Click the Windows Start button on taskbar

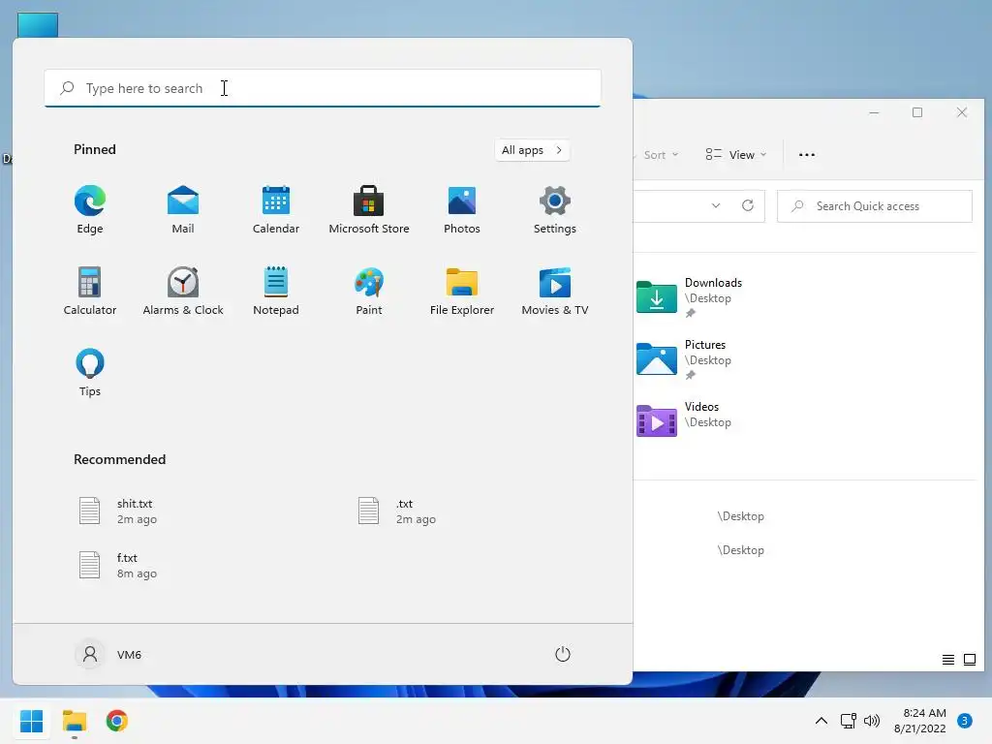pos(31,721)
